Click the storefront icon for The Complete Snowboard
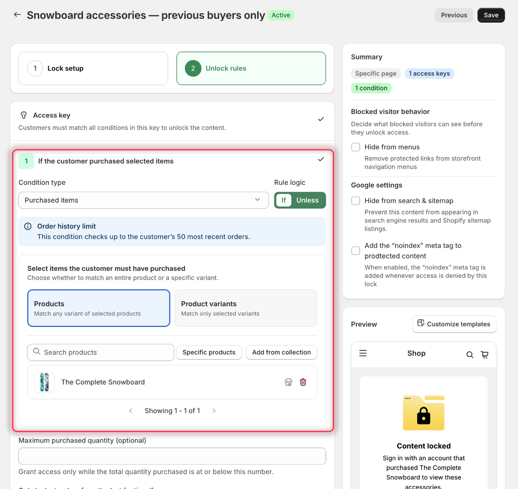 [x=288, y=382]
